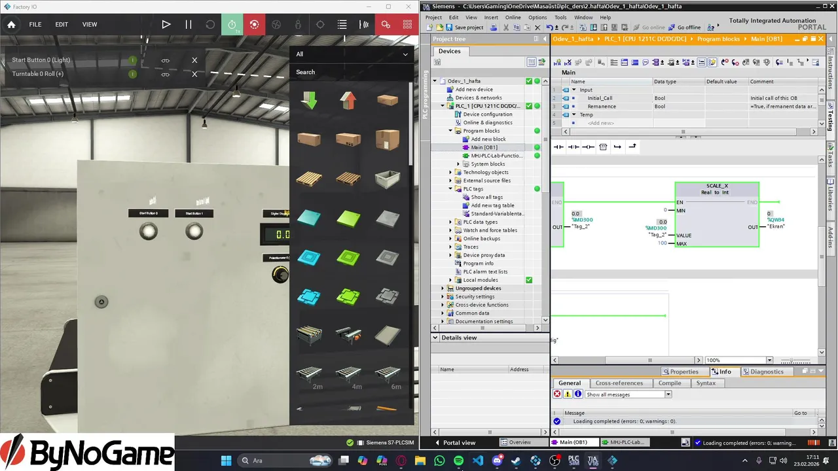
Task: Select Main [OB1] in the project tree
Action: pyautogui.click(x=484, y=147)
